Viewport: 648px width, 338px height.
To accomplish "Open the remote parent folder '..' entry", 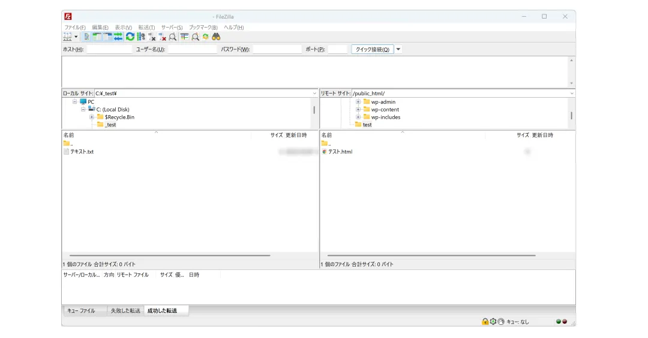I will pyautogui.click(x=326, y=143).
